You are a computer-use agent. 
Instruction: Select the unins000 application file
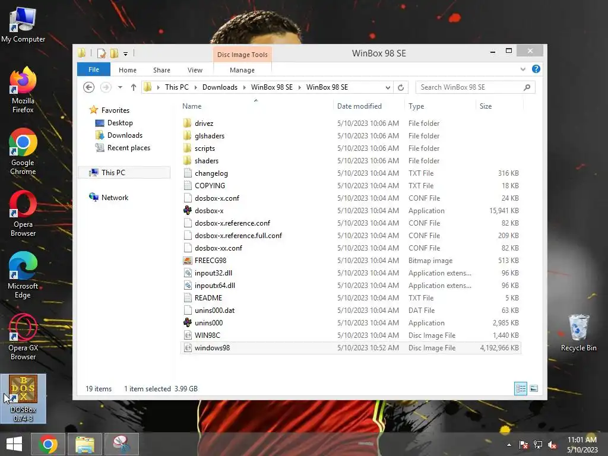tap(350, 322)
